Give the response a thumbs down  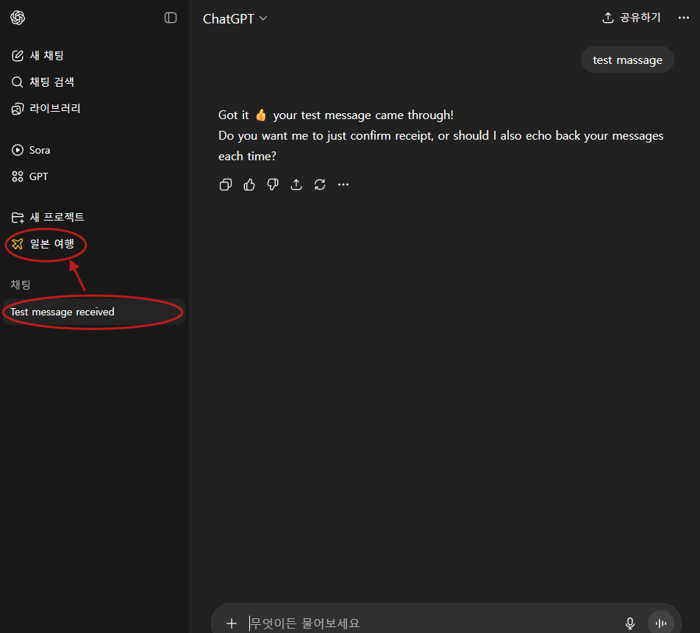(x=273, y=185)
